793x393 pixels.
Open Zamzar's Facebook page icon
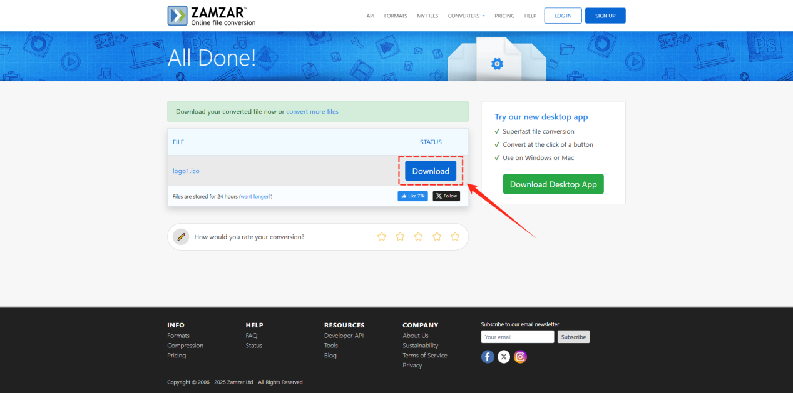coord(488,357)
